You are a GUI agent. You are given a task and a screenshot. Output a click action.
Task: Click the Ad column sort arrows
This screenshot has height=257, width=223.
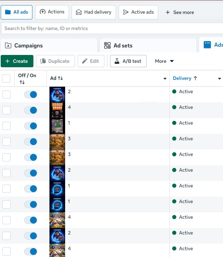tap(60, 78)
